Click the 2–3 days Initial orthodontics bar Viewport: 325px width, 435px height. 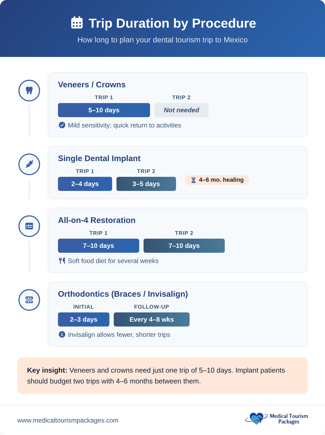click(84, 319)
